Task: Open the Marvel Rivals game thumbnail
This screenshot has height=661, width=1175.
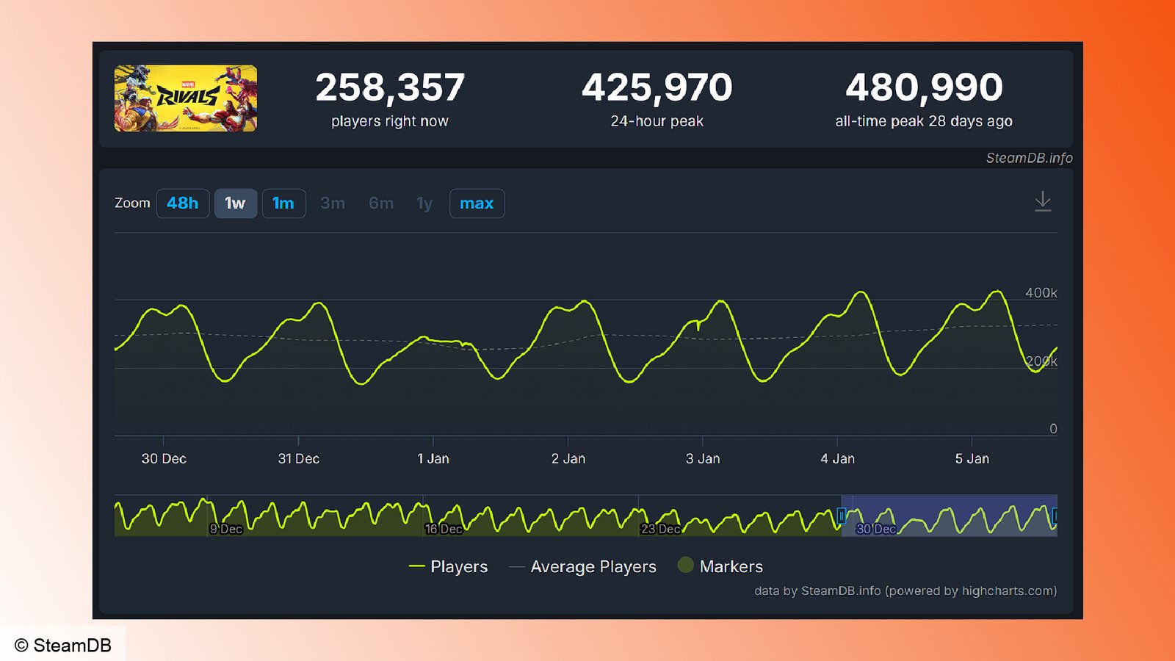Action: pyautogui.click(x=186, y=98)
